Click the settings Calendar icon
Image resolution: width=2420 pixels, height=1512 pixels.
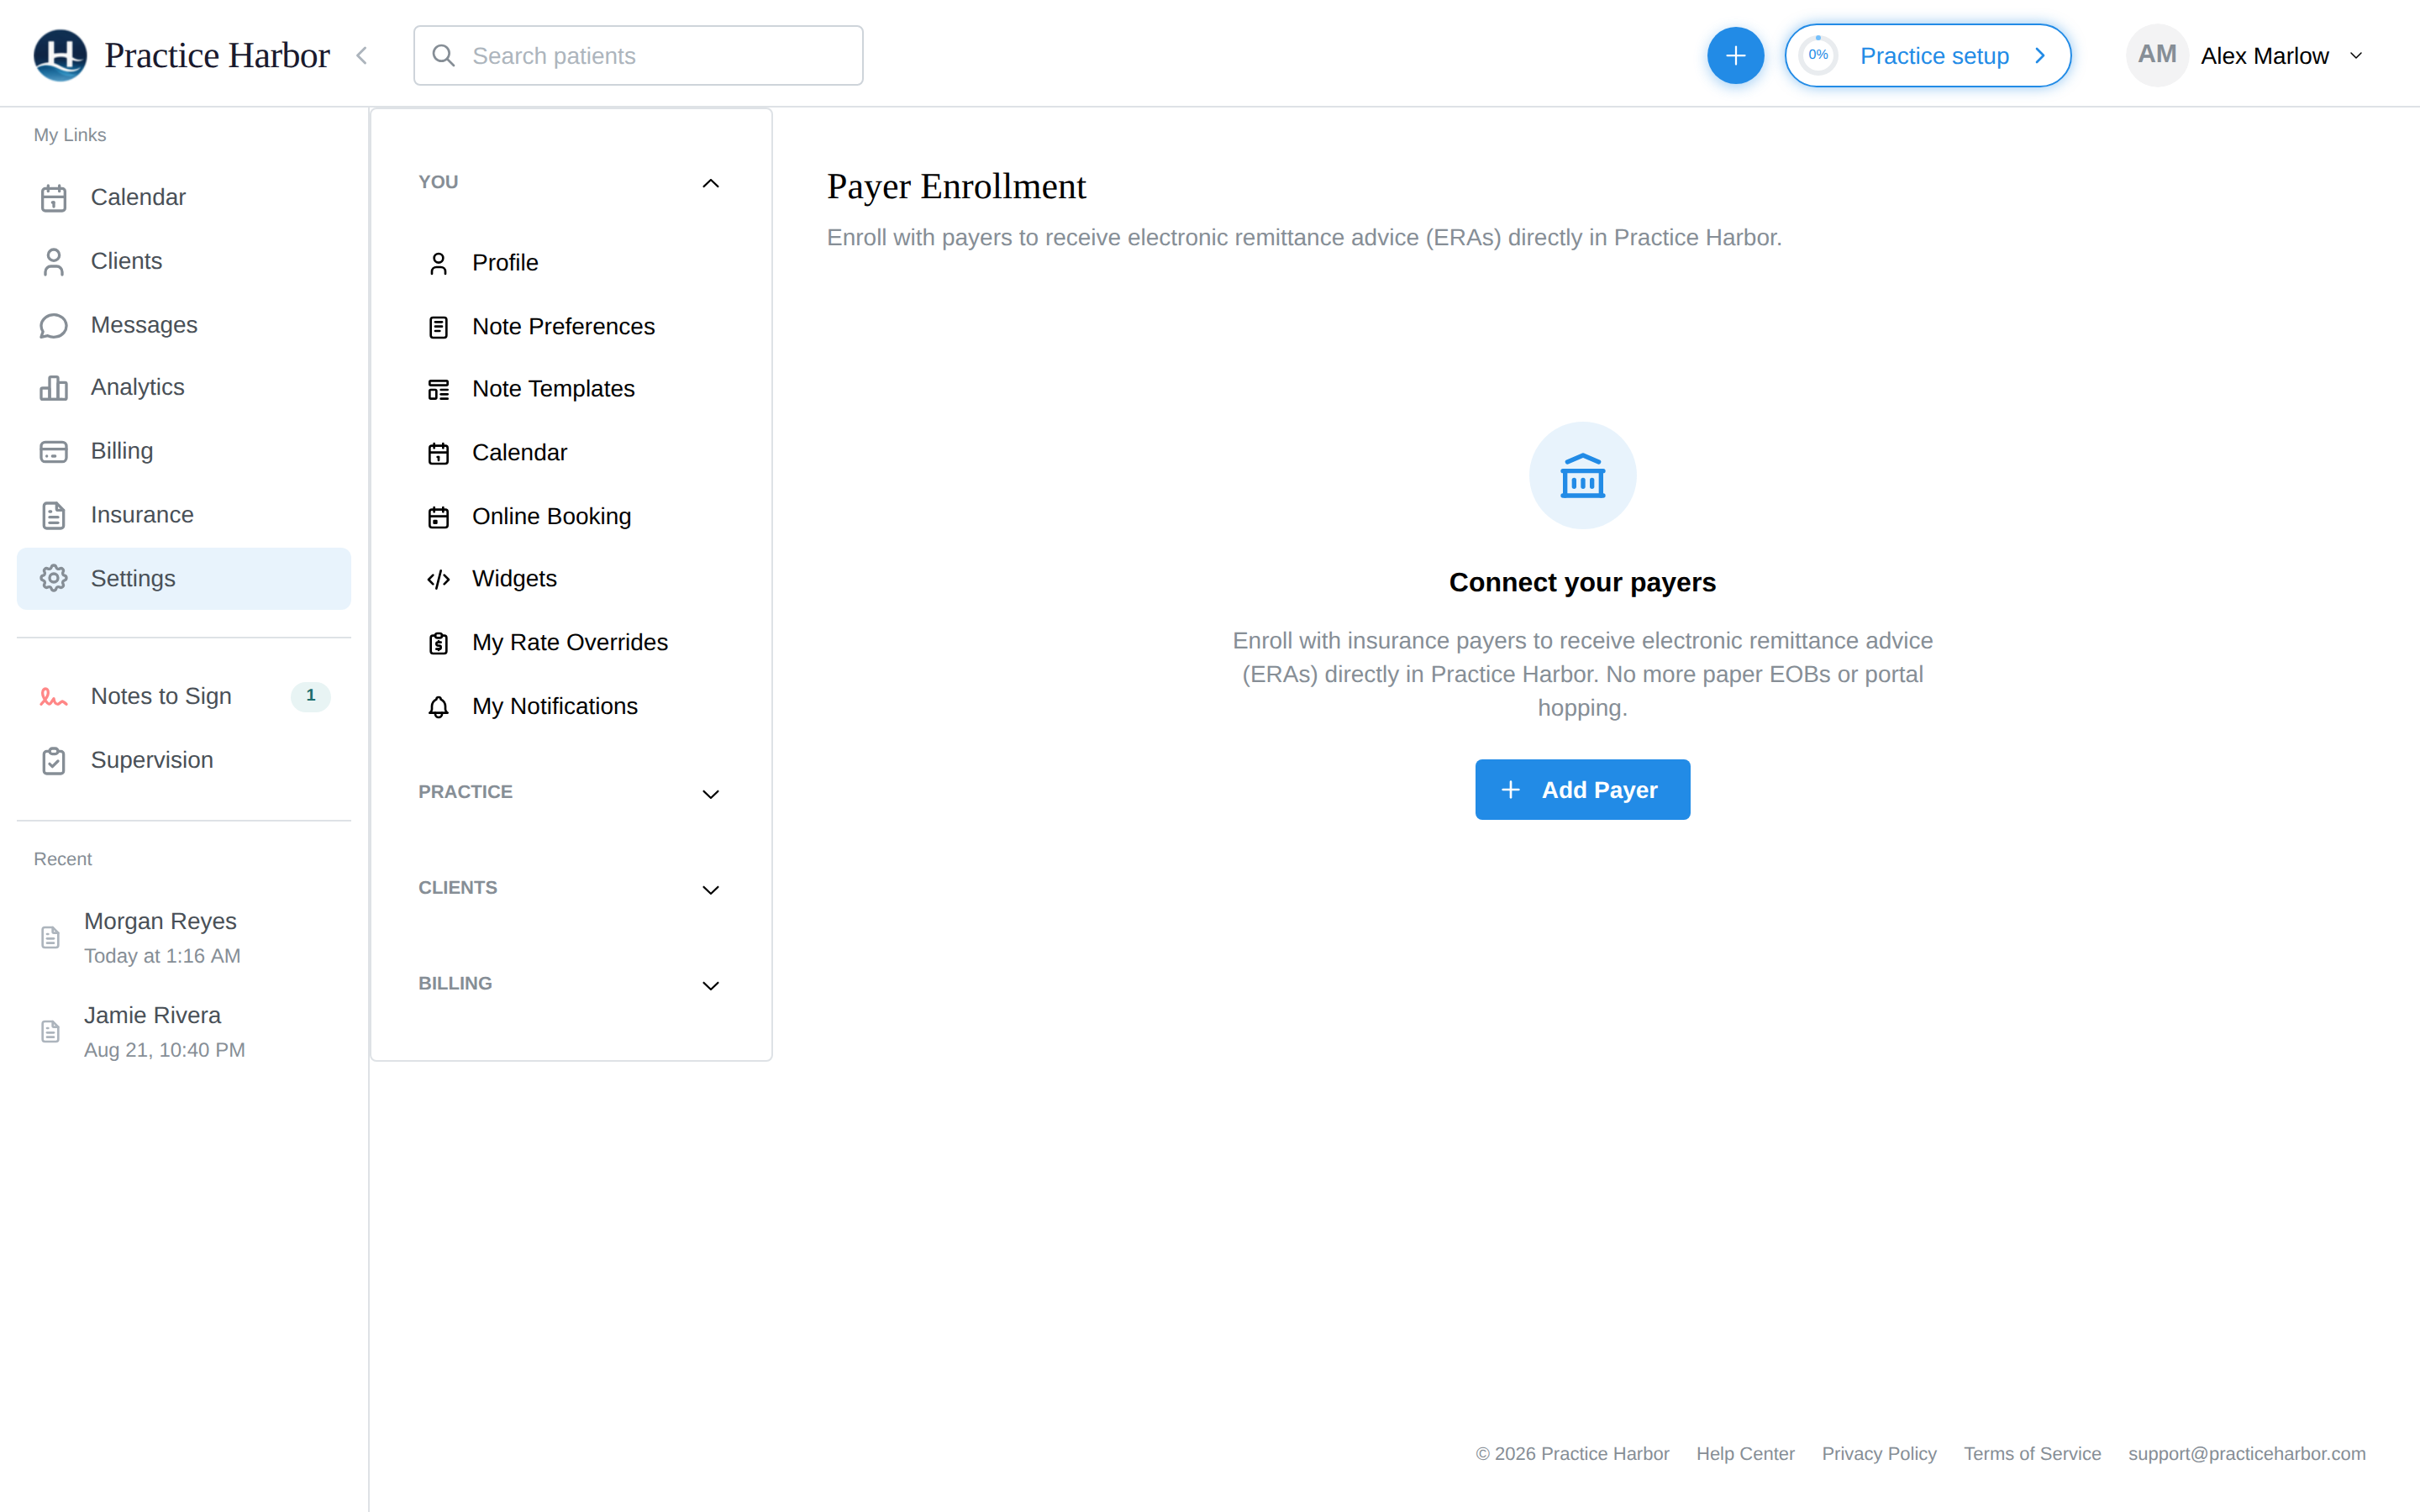click(438, 454)
